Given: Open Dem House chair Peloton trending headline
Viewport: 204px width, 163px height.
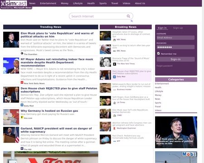Looking at the screenshot, I should tap(59, 90).
